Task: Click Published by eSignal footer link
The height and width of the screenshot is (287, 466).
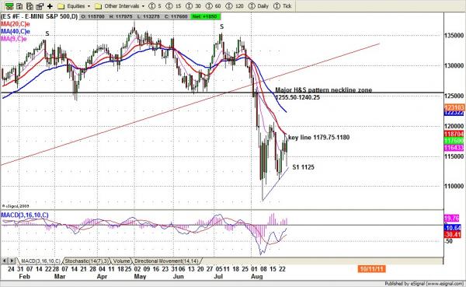Action: 423,284
